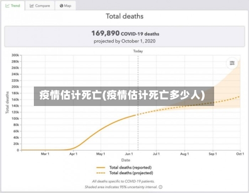Click the Jun 1 axis label
The height and width of the screenshot is (193, 249).
coord(129,154)
